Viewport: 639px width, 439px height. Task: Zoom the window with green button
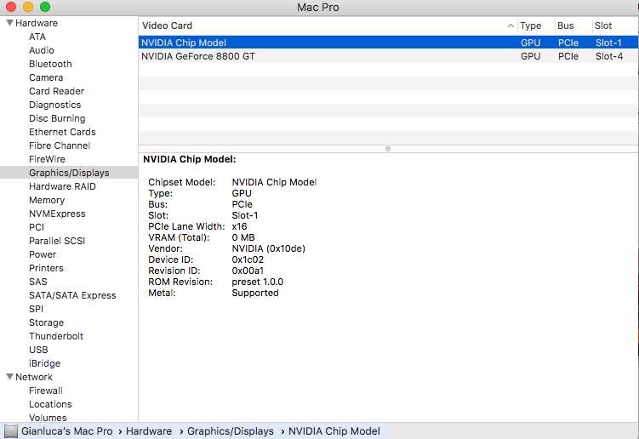[45, 7]
